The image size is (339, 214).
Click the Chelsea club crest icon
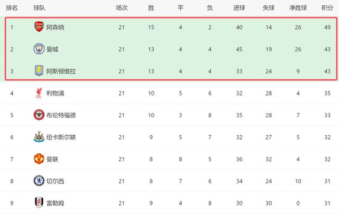(x=39, y=181)
